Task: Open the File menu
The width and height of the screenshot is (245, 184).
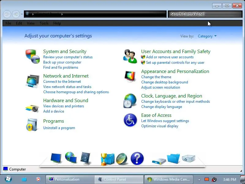Action: click(x=8, y=23)
